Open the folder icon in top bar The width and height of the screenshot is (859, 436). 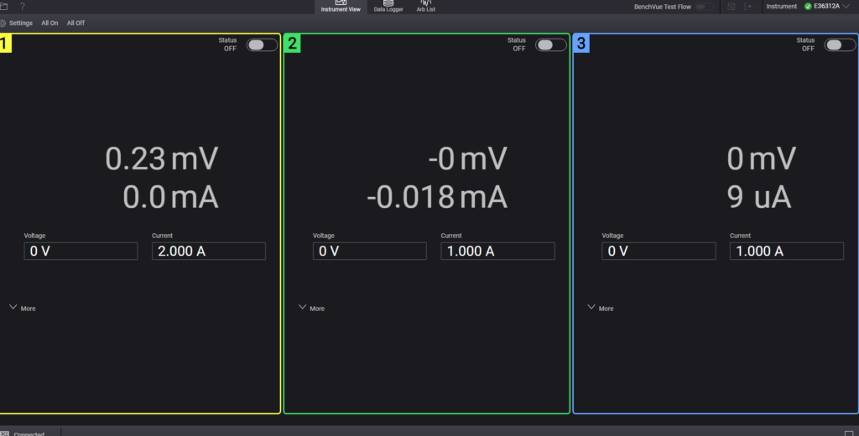[x=4, y=7]
